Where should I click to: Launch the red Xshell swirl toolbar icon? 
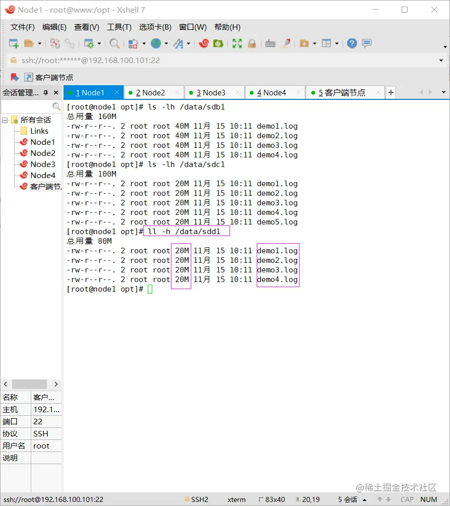pyautogui.click(x=204, y=43)
